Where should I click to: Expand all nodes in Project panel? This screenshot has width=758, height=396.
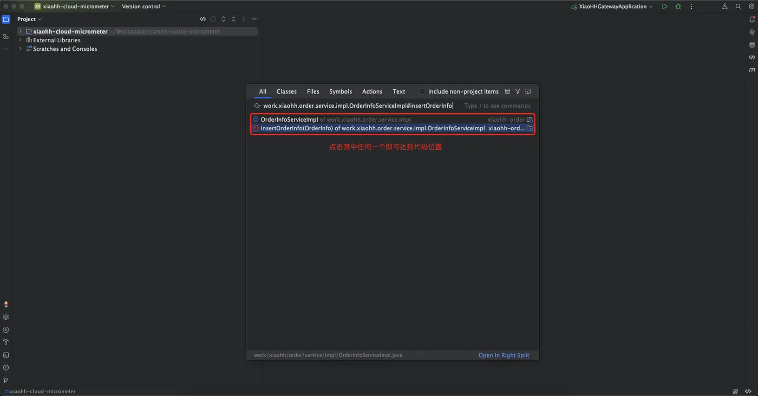(223, 19)
